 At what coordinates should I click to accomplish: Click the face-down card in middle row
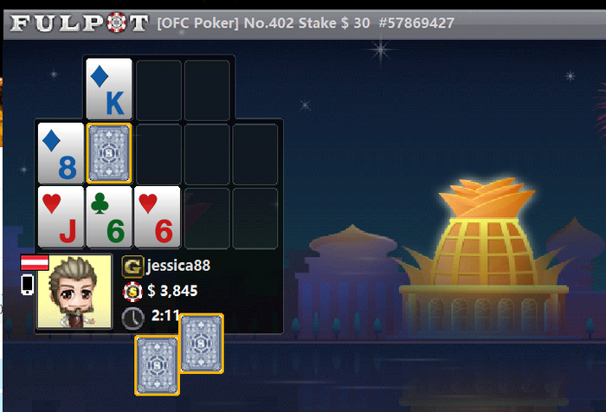click(109, 153)
